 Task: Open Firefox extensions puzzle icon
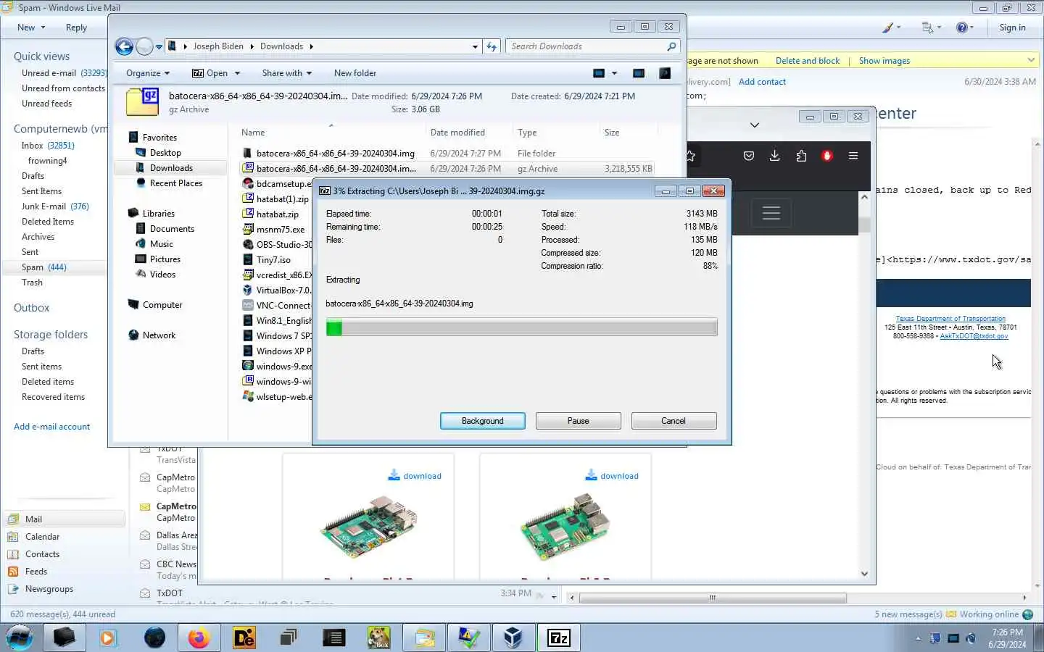click(801, 156)
